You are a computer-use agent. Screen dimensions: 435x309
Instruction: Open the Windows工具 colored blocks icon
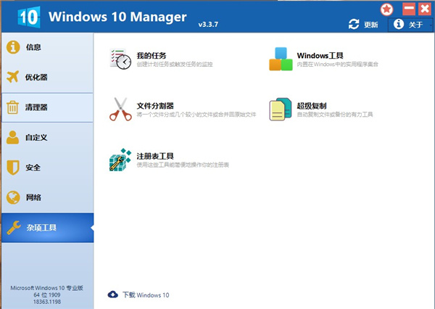tap(281, 59)
